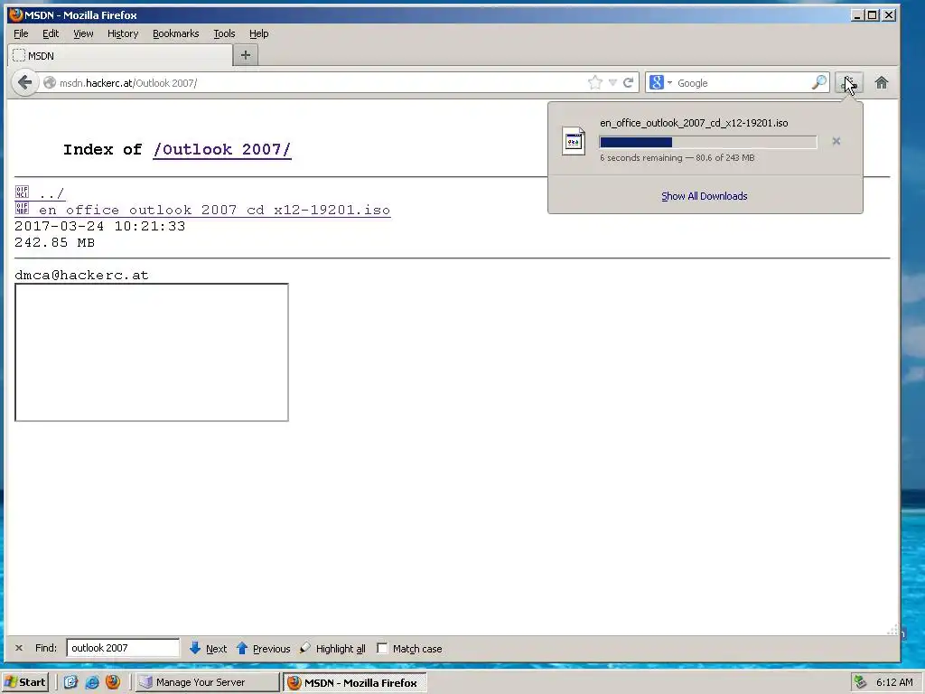925x694 pixels.
Task: Click Show Desktop quick launch icon
Action: pyautogui.click(x=70, y=682)
